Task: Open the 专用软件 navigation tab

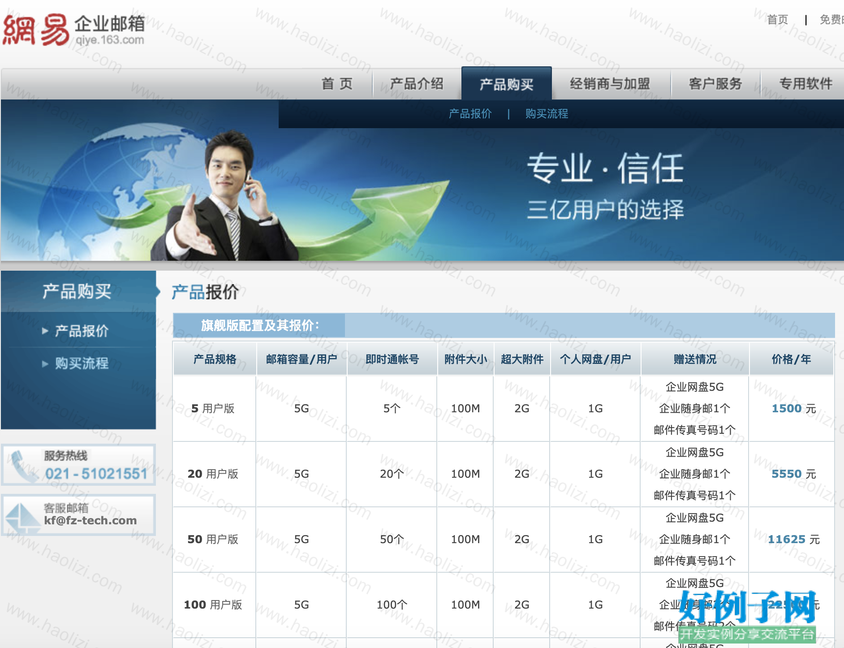Action: [x=805, y=84]
